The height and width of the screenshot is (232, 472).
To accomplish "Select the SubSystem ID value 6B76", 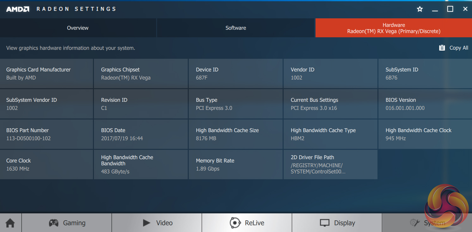I will point(391,78).
